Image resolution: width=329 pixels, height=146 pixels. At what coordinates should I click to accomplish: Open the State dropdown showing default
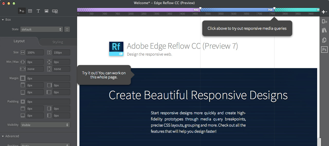pyautogui.click(x=41, y=29)
